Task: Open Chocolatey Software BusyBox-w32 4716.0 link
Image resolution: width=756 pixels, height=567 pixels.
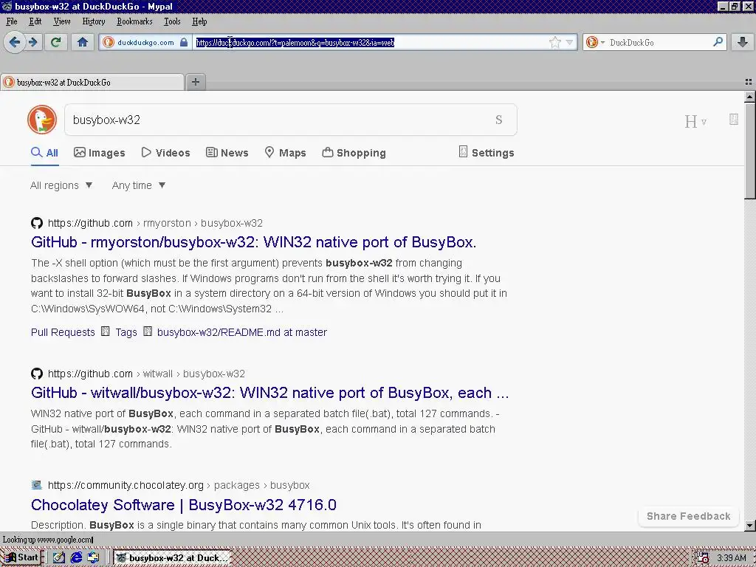Action: pos(184,505)
